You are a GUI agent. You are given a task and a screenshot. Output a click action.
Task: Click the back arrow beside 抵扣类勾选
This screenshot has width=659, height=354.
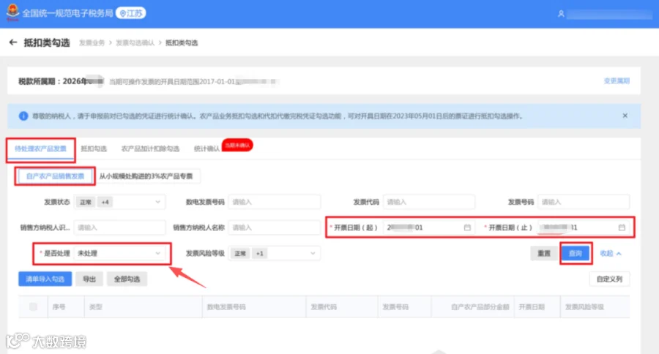13,42
